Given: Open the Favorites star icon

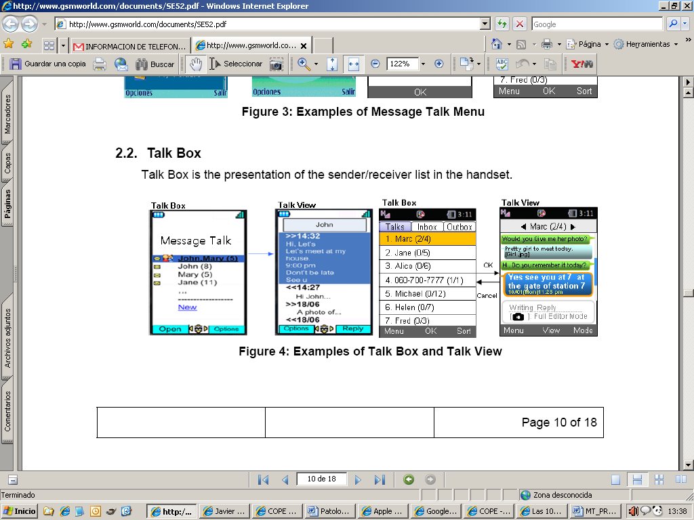Looking at the screenshot, I should 8,44.
